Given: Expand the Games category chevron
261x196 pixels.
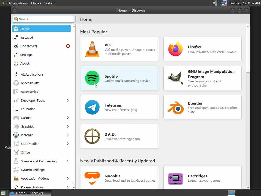Looking at the screenshot, I should 68,118.
